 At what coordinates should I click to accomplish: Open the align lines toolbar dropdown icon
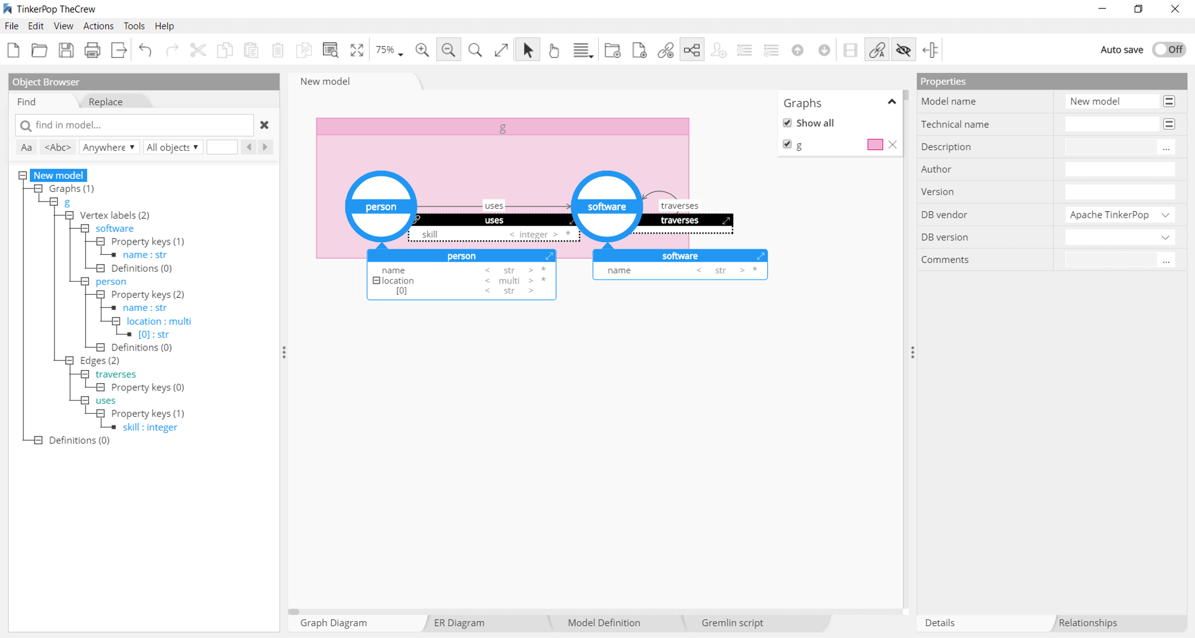pyautogui.click(x=583, y=50)
